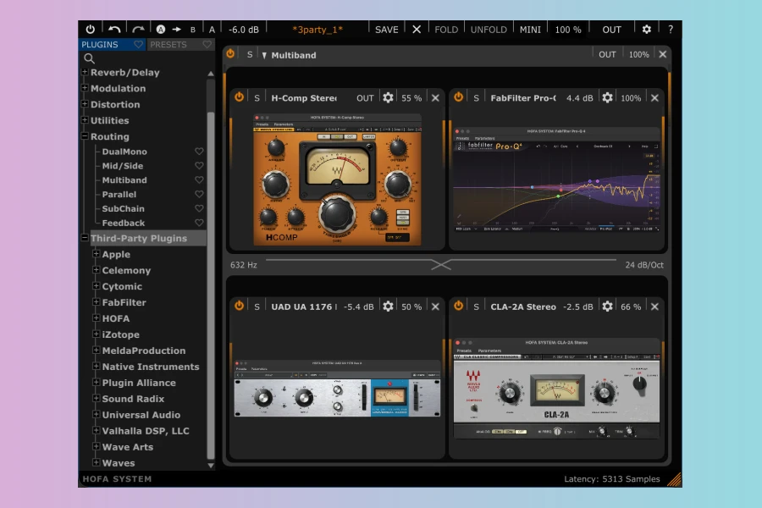This screenshot has width=762, height=508.
Task: Favorite the SubChain module heart
Action: click(x=199, y=208)
